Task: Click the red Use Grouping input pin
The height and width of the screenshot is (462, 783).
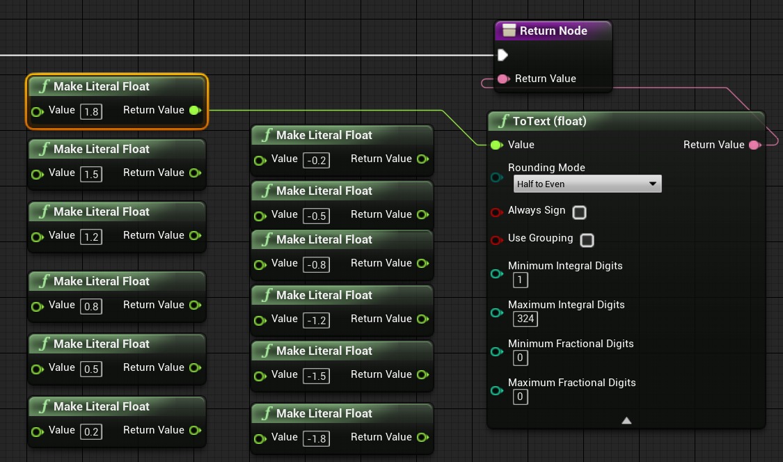Action: pos(496,240)
